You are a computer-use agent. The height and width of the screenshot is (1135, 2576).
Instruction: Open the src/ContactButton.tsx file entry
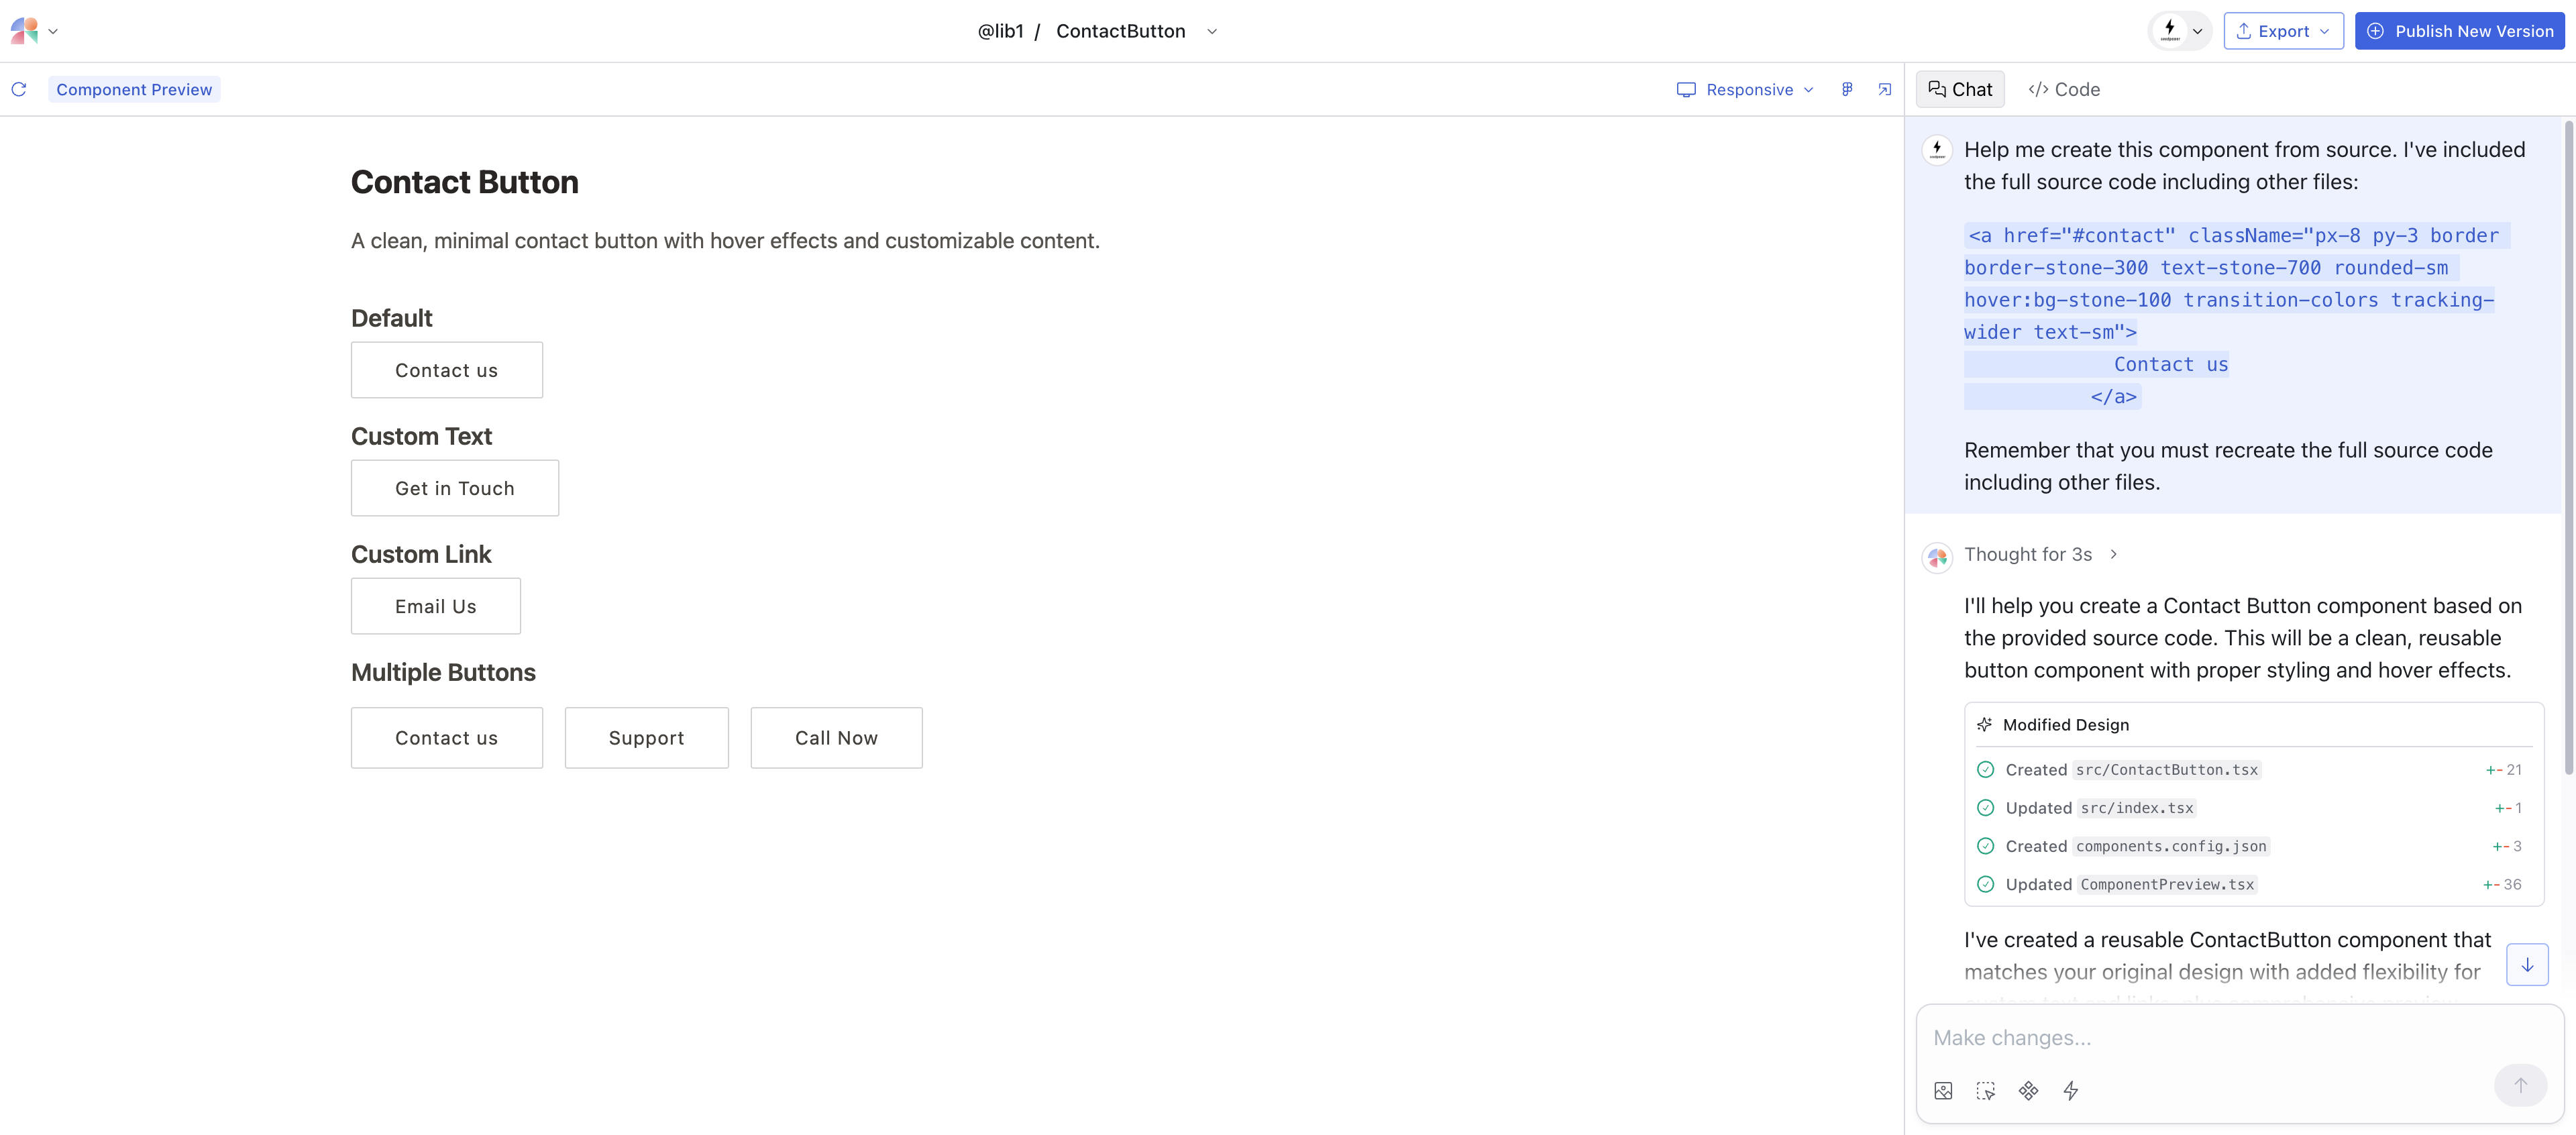tap(2166, 769)
